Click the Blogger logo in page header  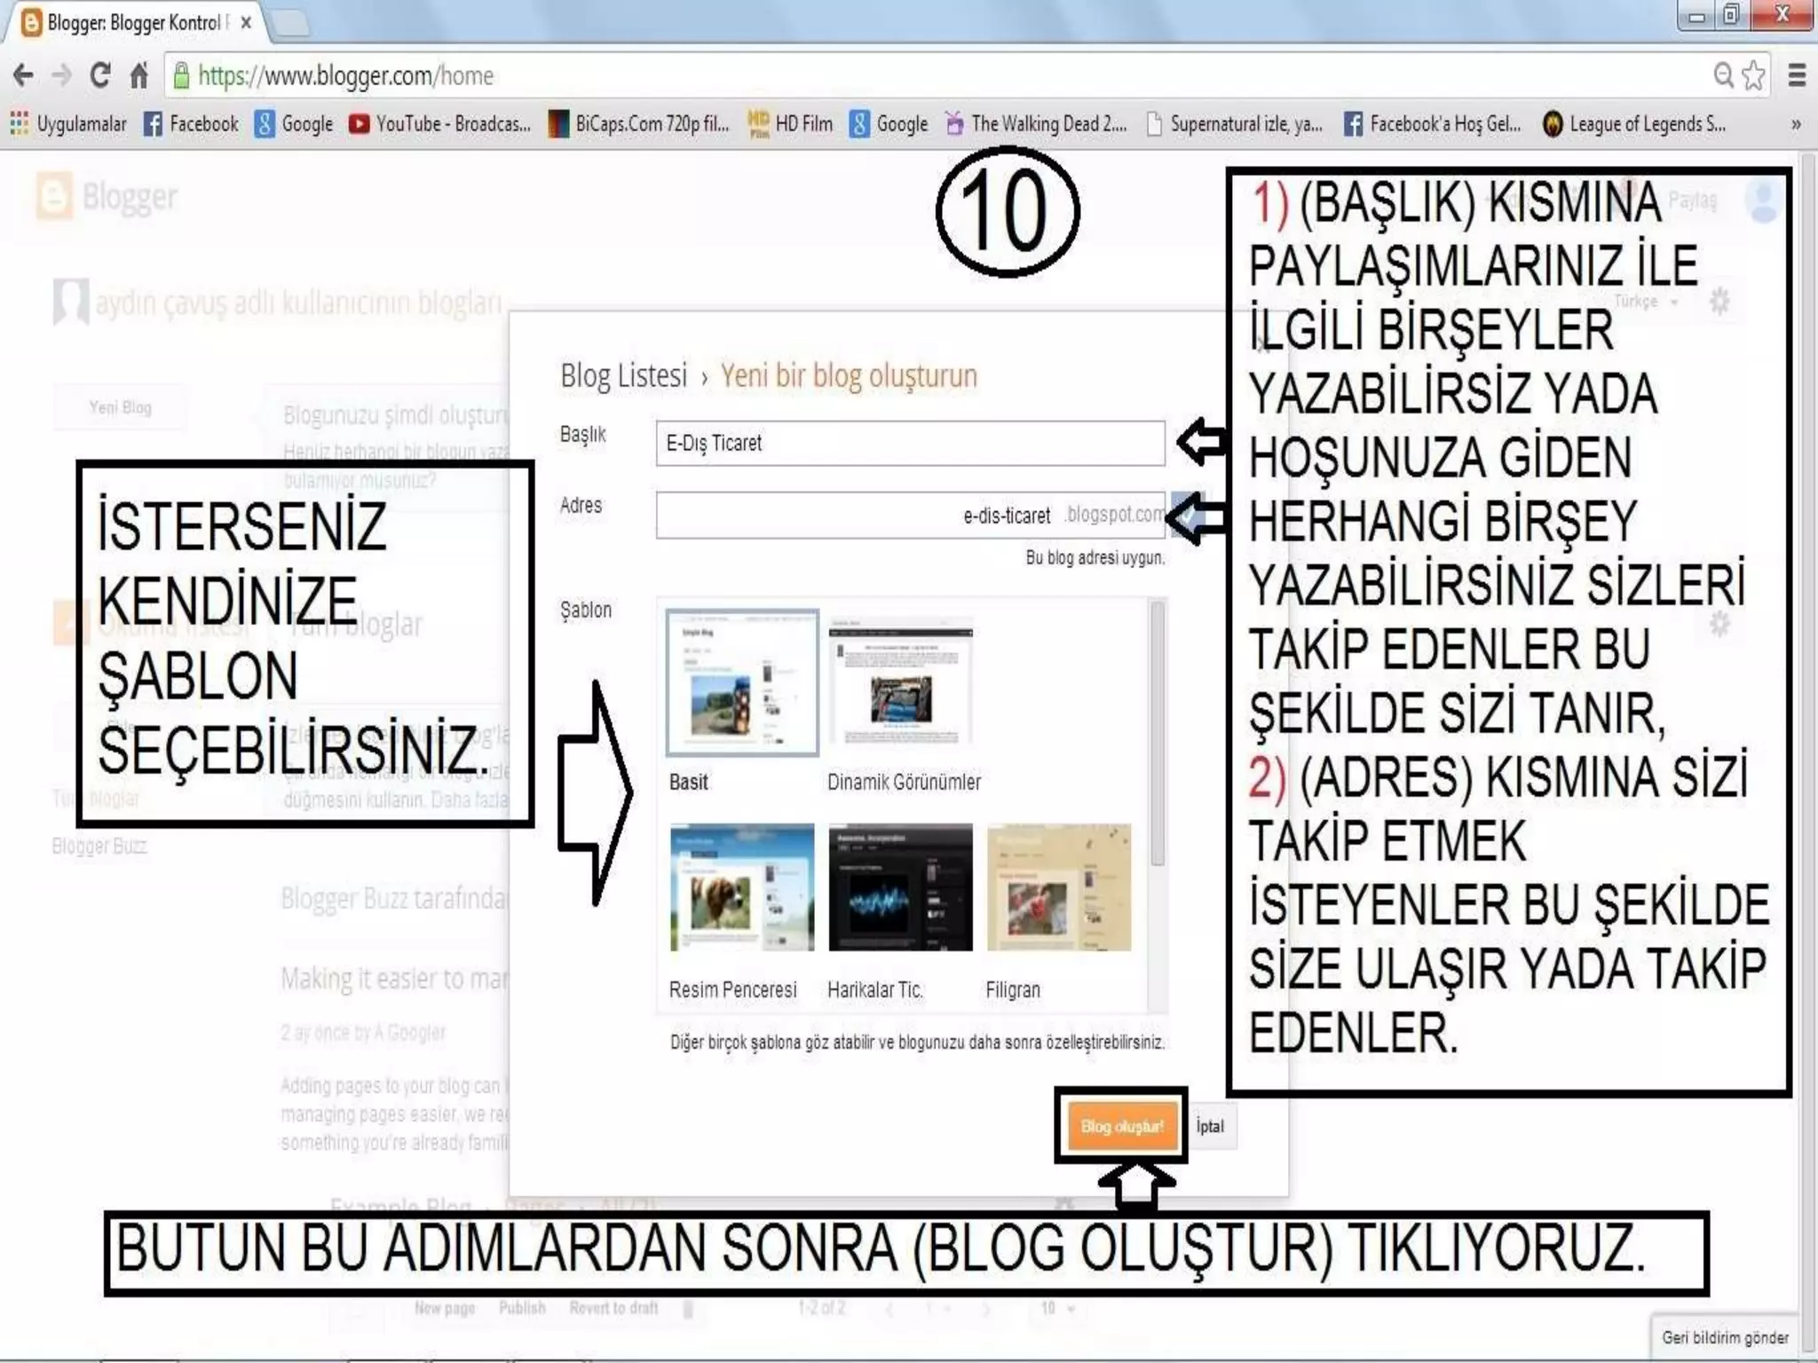(107, 196)
